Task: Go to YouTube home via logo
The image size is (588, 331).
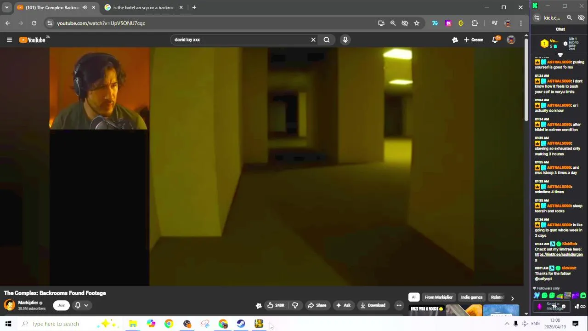Action: (33, 40)
